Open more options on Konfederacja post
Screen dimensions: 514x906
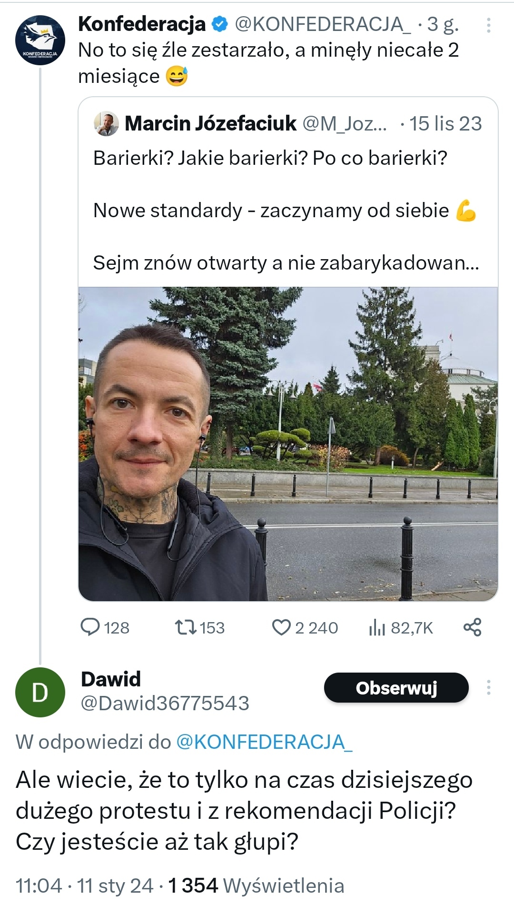(x=488, y=26)
